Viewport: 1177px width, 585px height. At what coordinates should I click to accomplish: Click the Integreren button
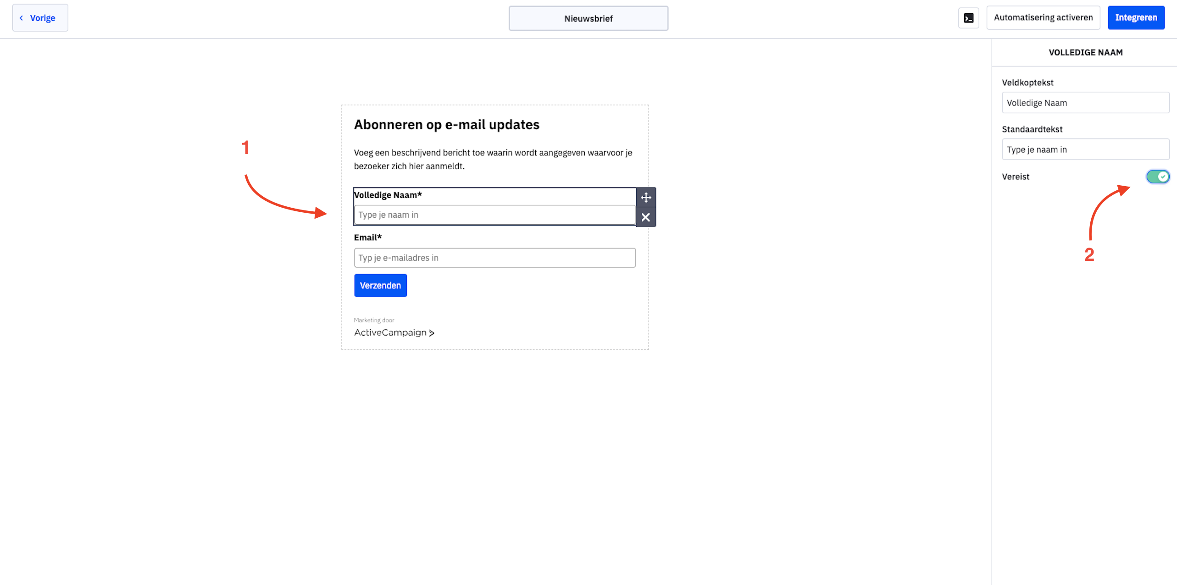1136,18
